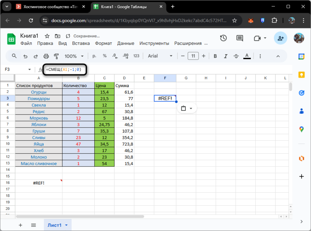Screen dimensions: 311x231
Task: Click the move to folder icon
Action: click(58, 36)
